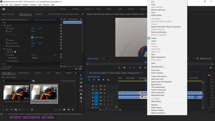Open Program monitor button editor plus
Viewport: 215px width, 121px height.
tap(211, 68)
